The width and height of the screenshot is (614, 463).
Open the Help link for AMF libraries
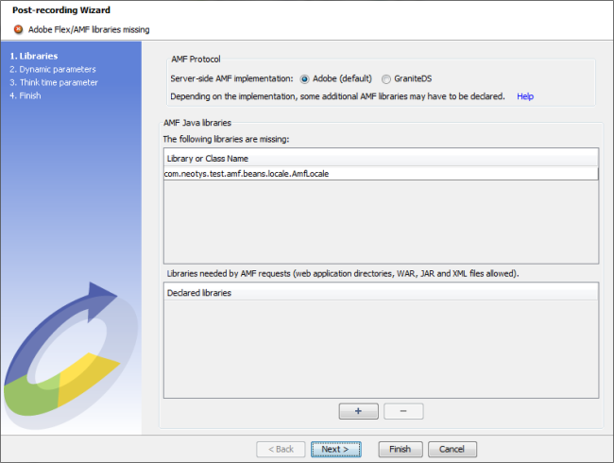tap(525, 96)
